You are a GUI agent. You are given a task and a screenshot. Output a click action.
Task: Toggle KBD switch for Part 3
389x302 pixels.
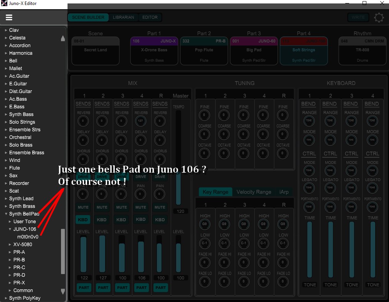[x=121, y=220]
